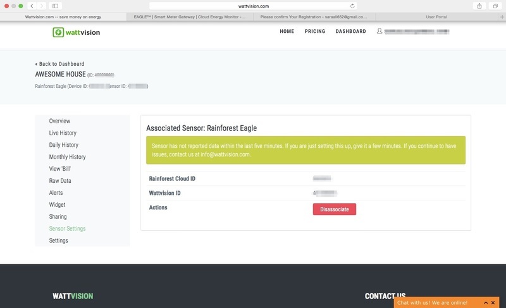Screen dimensions: 506x308
Task: Click the WATTVISION footer logo text
Action: 73,296
